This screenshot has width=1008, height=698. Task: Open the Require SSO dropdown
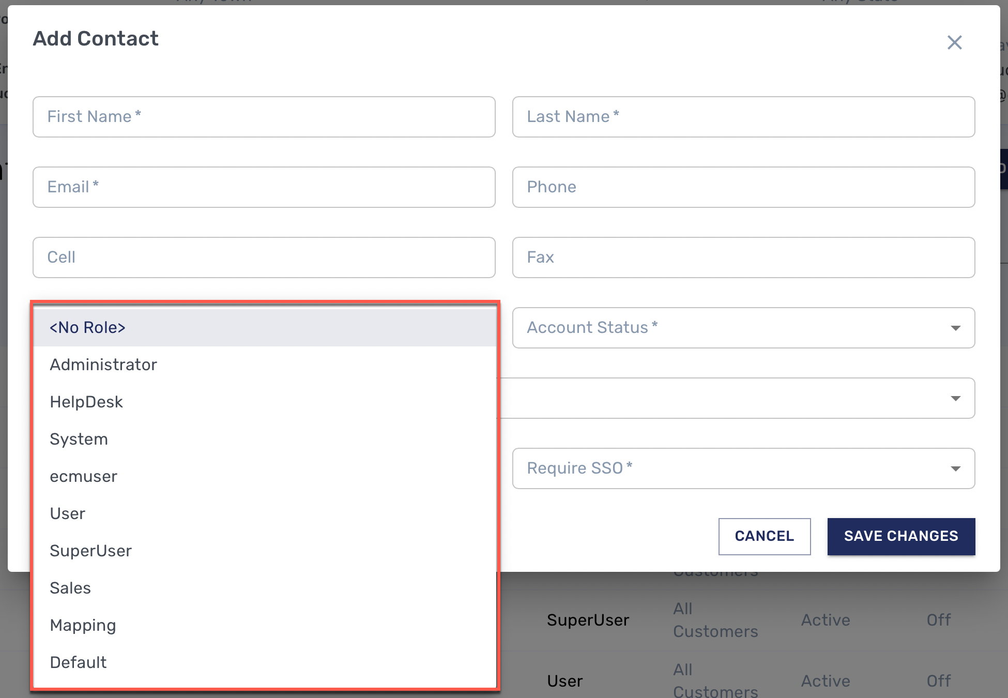[743, 468]
